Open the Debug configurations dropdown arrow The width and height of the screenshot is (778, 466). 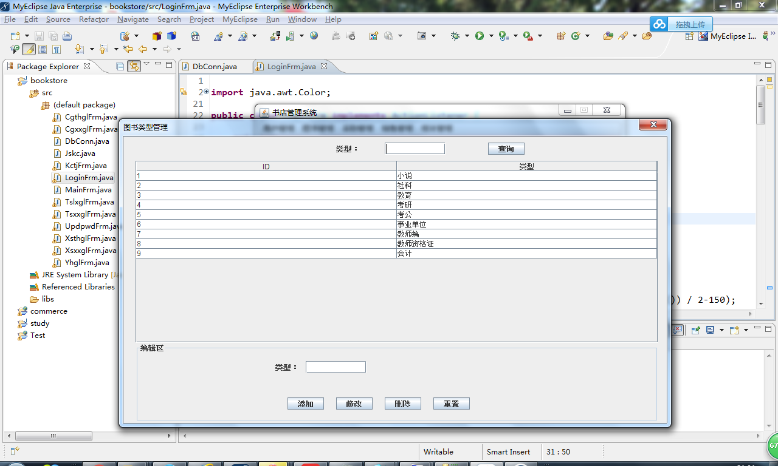[467, 36]
